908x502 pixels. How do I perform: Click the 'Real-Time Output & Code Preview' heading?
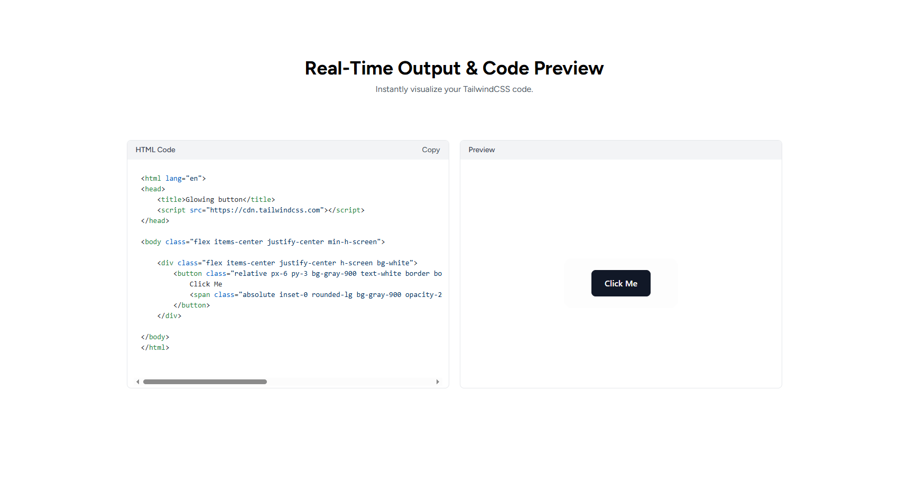pos(454,68)
